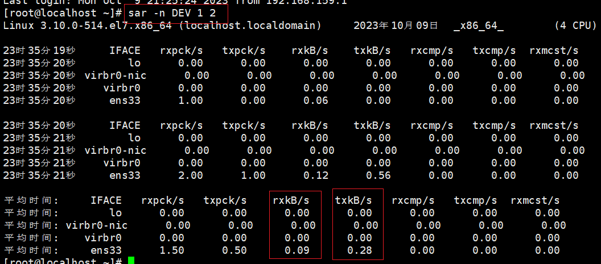Screen dimensions: 601x264
Task: Click the (4 CPU) label
Action: point(575,26)
